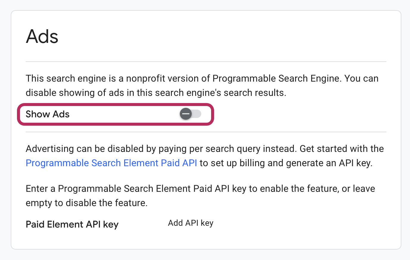410x260 pixels.
Task: Select the Ads page heading
Action: pos(42,36)
